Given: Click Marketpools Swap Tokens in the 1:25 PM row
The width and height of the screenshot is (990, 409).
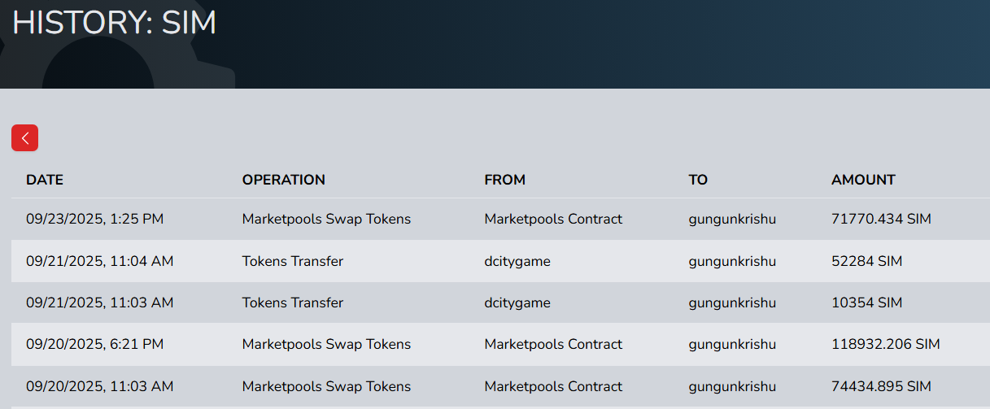Looking at the screenshot, I should (326, 219).
